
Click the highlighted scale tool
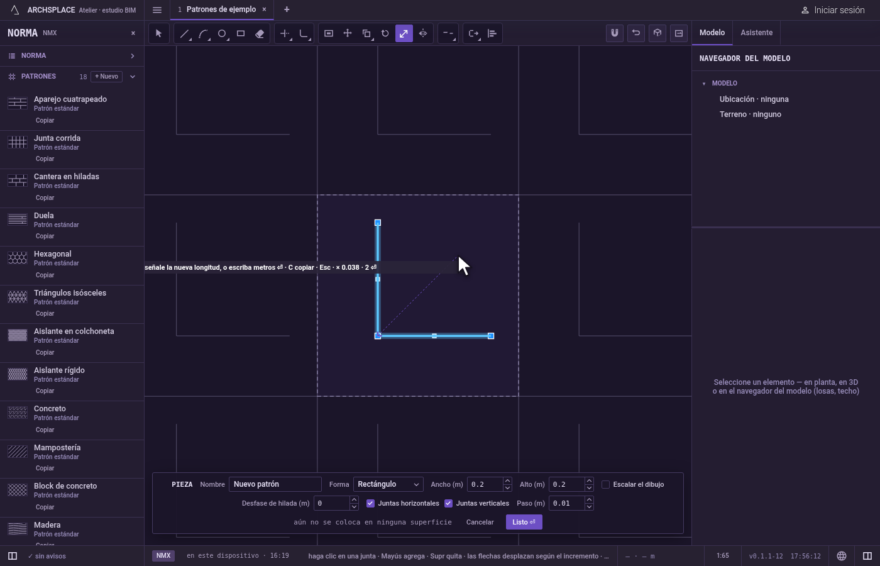click(x=404, y=33)
